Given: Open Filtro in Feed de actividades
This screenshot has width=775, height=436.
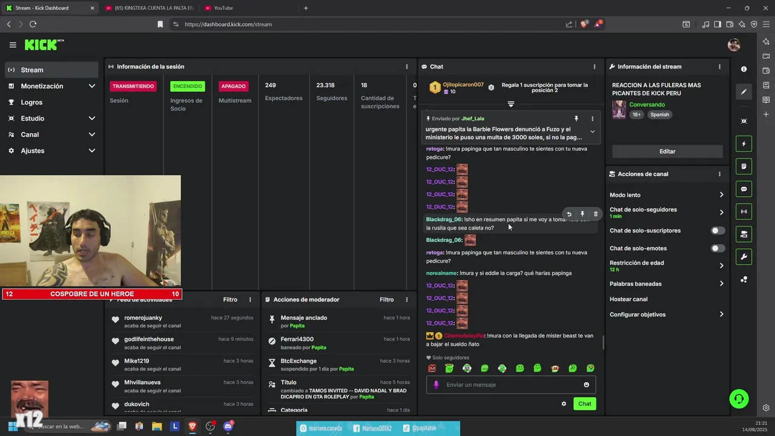Looking at the screenshot, I should point(230,300).
